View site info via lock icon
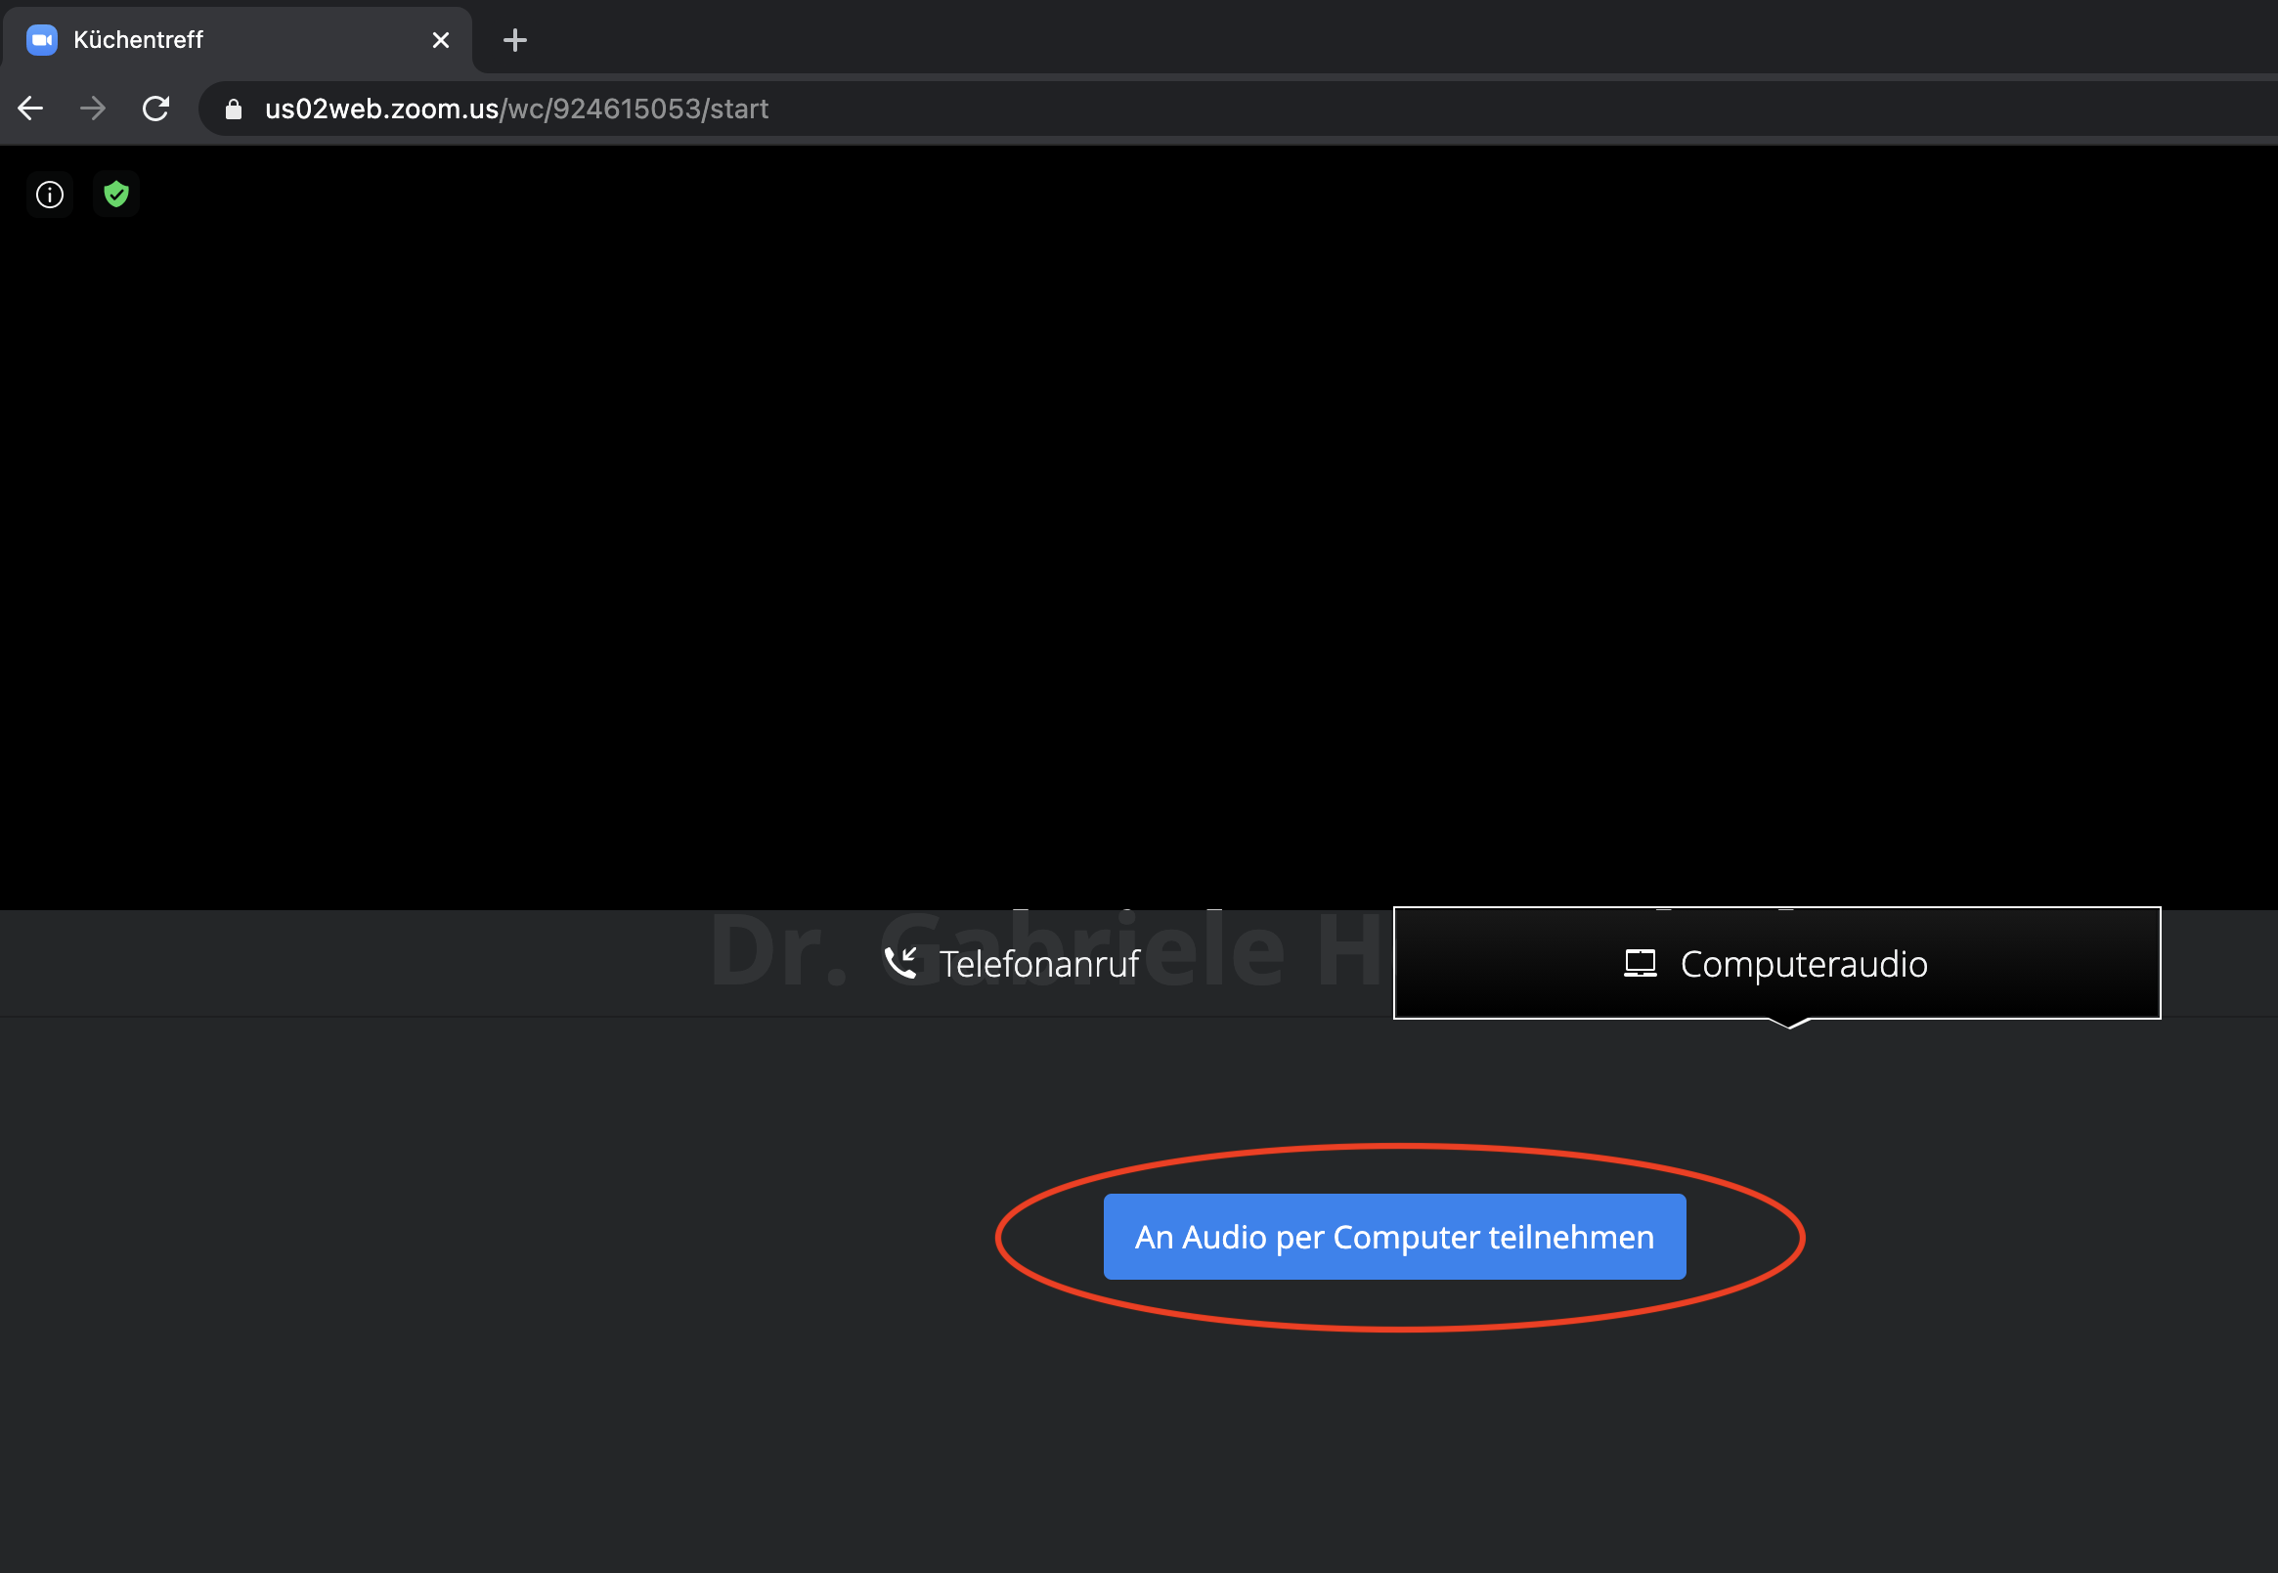The height and width of the screenshot is (1573, 2278). click(x=234, y=109)
